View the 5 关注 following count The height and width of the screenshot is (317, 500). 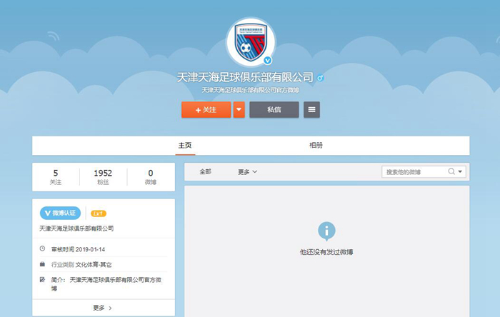pyautogui.click(x=56, y=177)
